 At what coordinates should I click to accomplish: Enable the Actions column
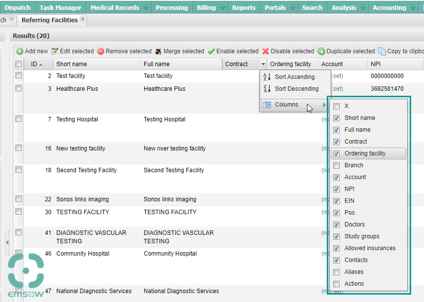[x=337, y=284]
